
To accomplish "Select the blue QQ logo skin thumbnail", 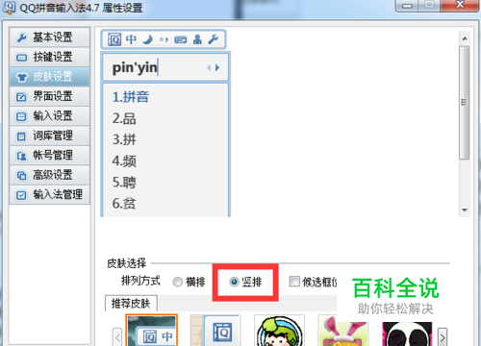I will coord(215,331).
